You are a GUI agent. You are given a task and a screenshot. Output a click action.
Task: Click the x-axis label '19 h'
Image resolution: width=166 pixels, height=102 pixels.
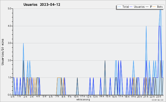(x=133, y=97)
